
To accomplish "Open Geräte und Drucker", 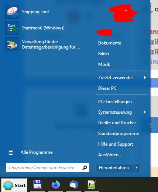I will (117, 123).
